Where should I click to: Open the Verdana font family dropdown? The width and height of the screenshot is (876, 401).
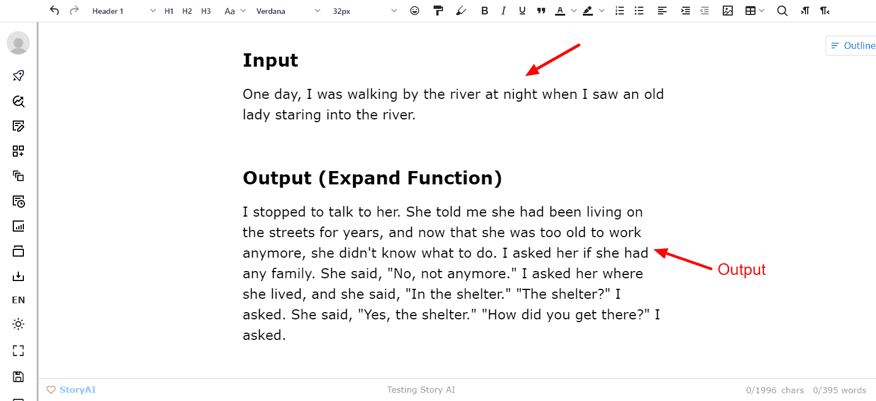coord(288,11)
